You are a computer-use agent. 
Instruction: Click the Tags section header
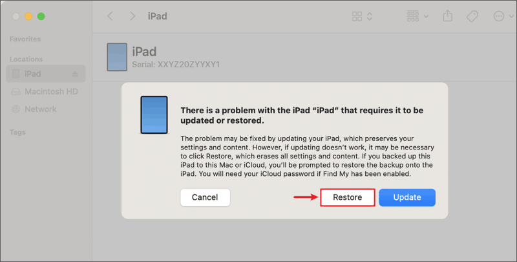[17, 132]
